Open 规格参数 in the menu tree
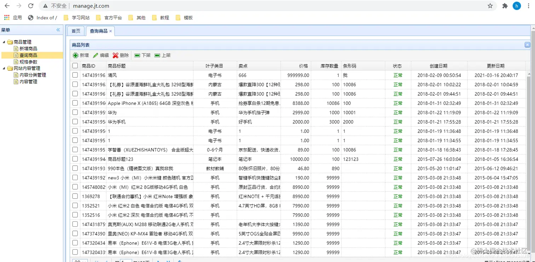535x262 pixels. pyautogui.click(x=28, y=62)
